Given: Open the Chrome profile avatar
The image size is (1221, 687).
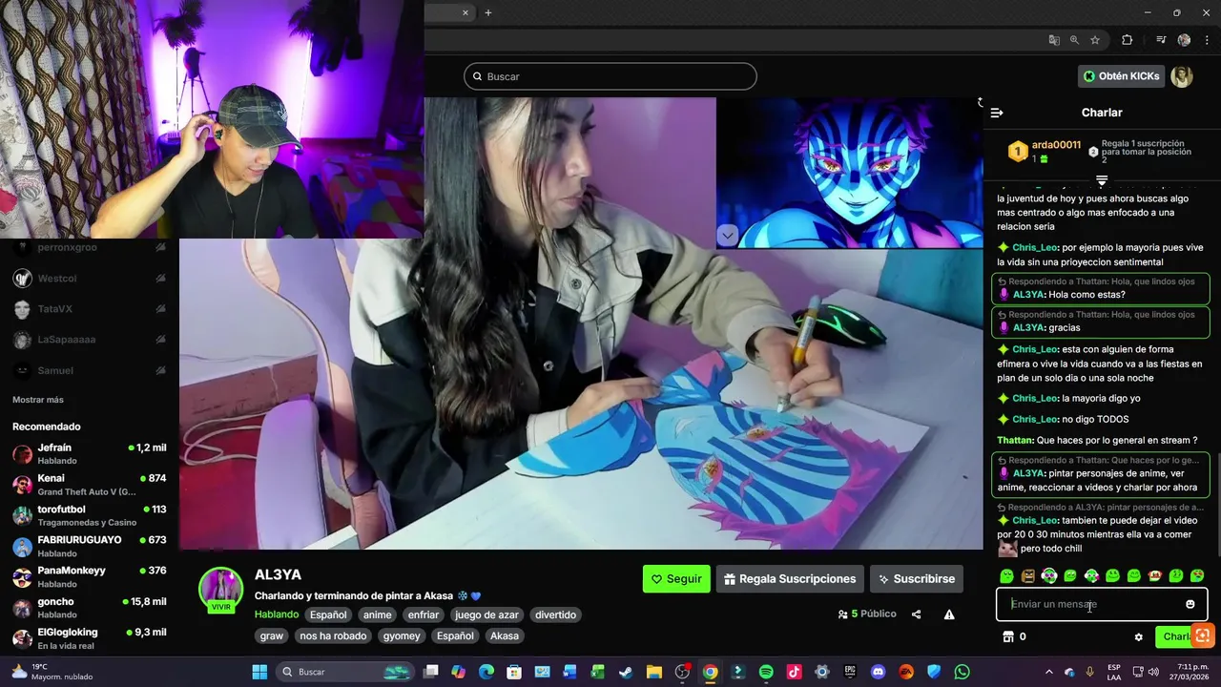Looking at the screenshot, I should pos(1184,40).
